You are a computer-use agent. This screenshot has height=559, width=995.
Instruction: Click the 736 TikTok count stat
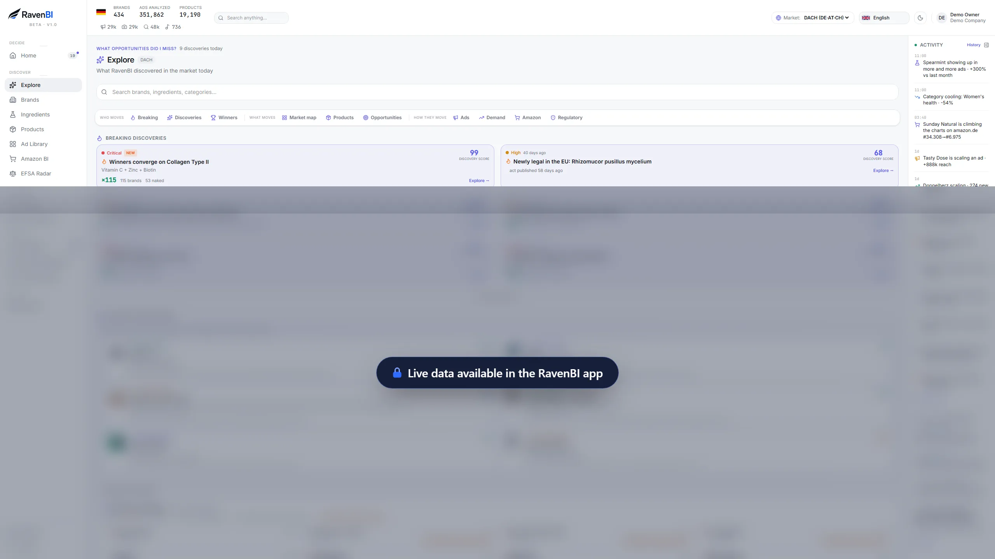(173, 27)
